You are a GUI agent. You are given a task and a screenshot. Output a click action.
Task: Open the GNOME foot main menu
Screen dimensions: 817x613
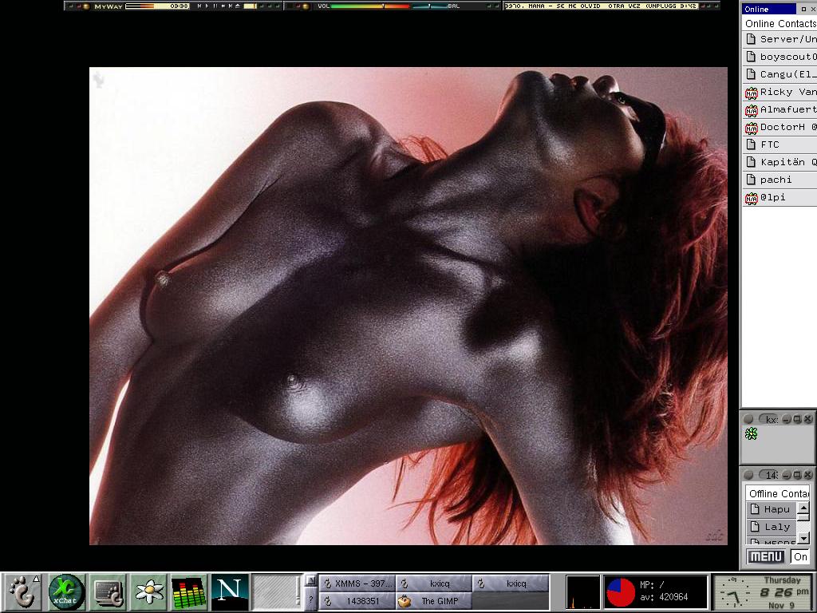click(24, 591)
